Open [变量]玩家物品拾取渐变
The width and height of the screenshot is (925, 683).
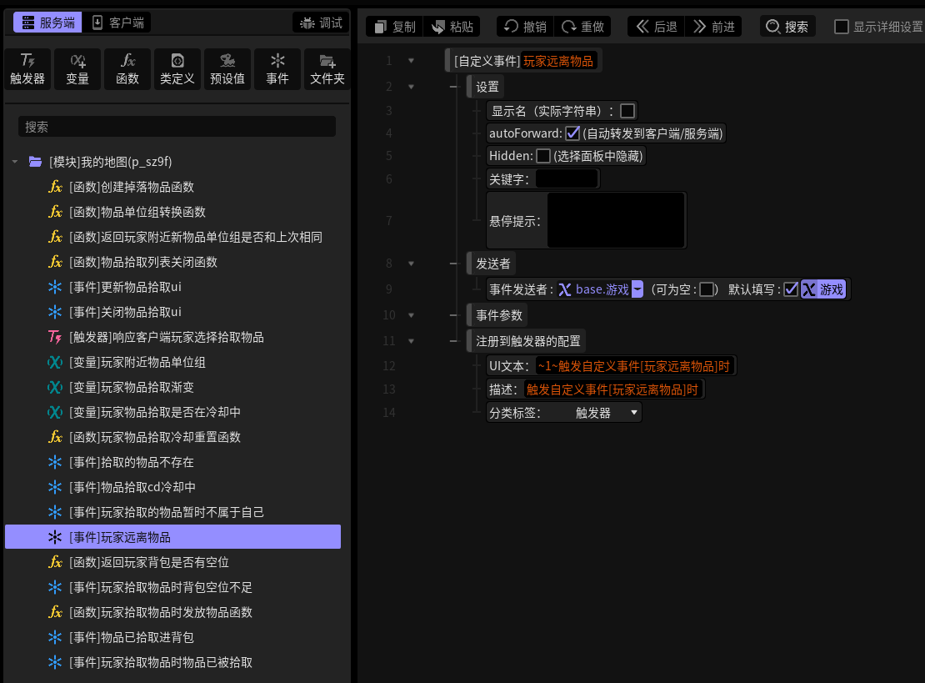132,387
